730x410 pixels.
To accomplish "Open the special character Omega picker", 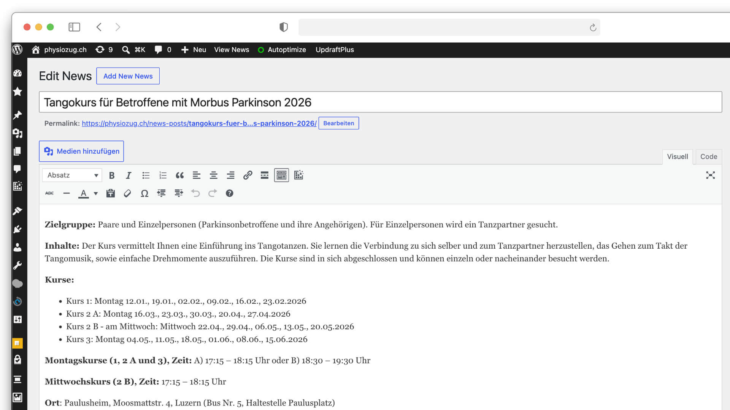I will [x=144, y=193].
